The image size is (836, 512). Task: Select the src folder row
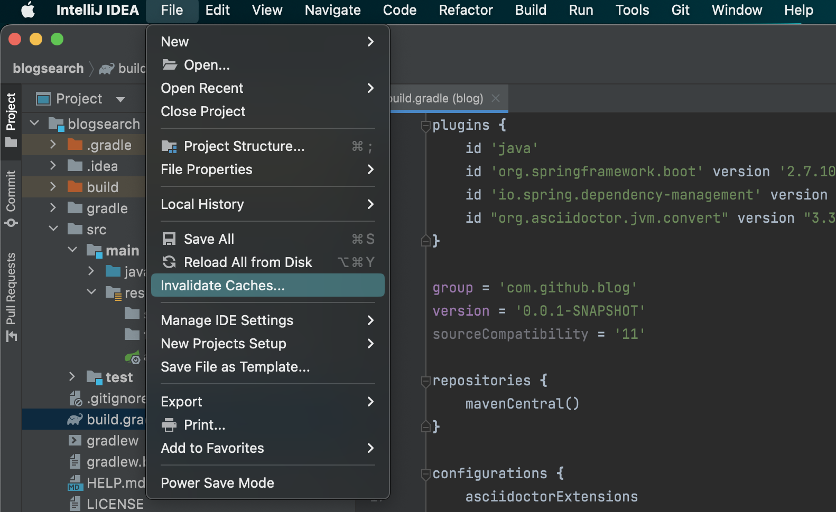click(x=84, y=230)
